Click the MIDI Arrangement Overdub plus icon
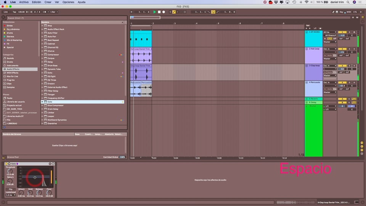The height and width of the screenshot is (206, 366). click(170, 12)
